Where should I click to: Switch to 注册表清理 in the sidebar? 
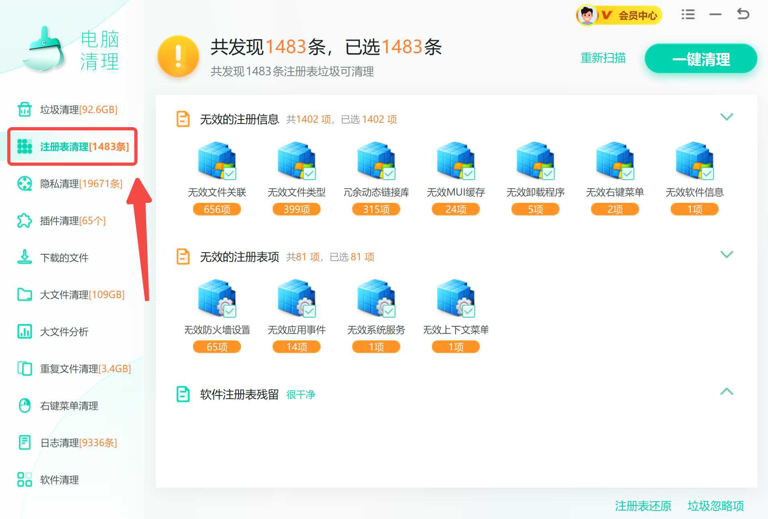click(x=84, y=147)
